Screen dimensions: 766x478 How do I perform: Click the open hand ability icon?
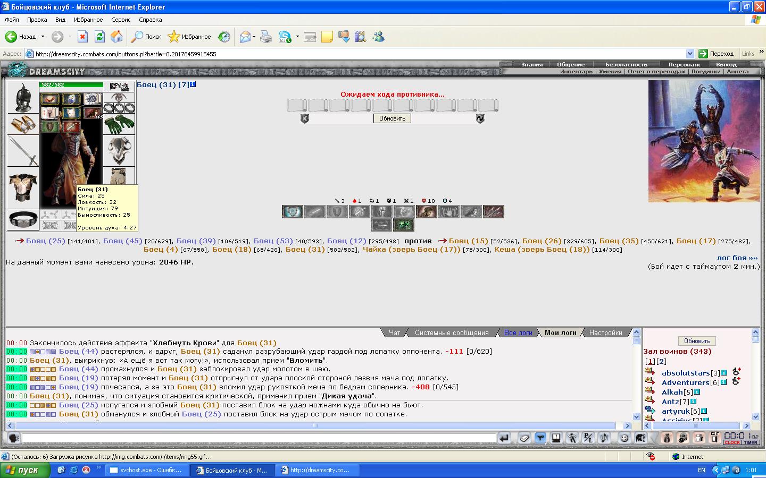(x=449, y=212)
